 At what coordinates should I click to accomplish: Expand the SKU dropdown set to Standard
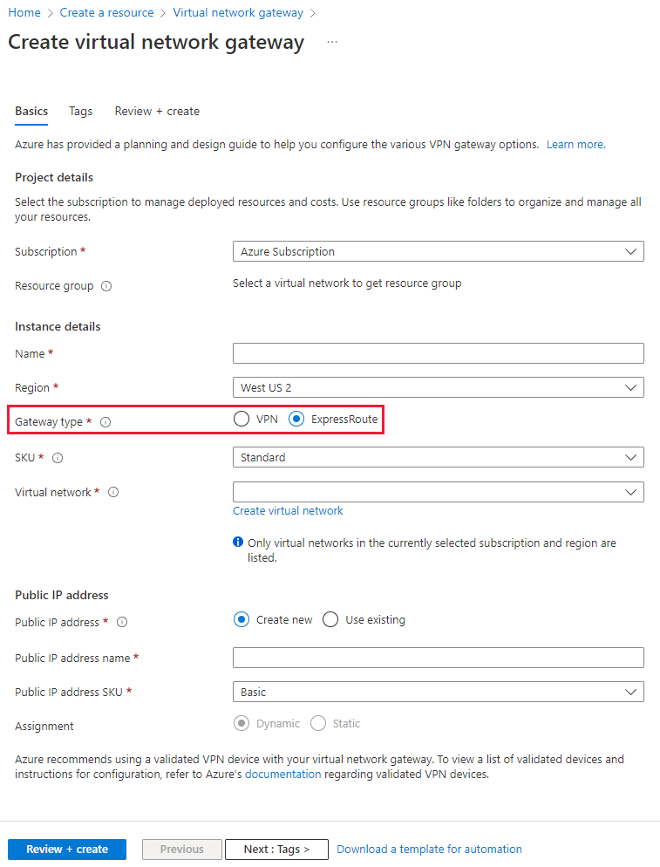(x=439, y=457)
